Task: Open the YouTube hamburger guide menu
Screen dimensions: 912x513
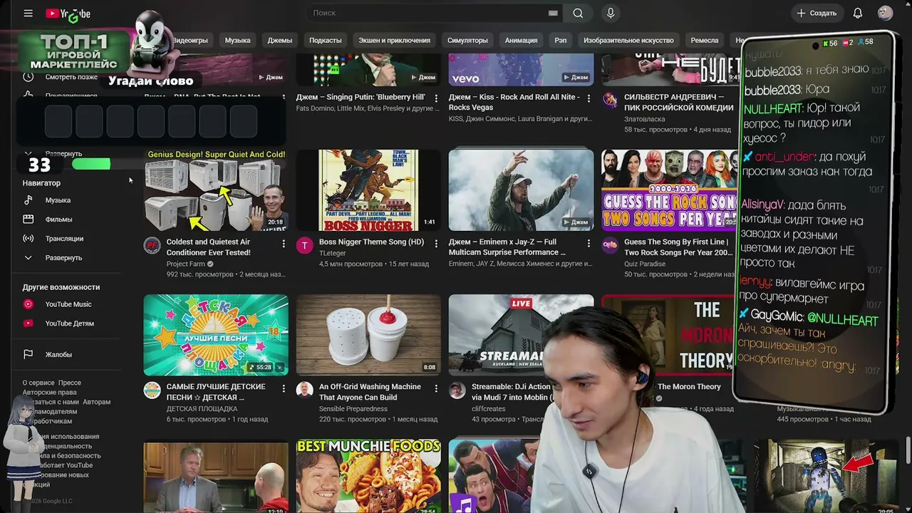Action: (28, 13)
